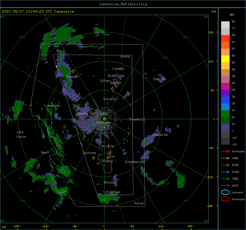The height and width of the screenshot is (230, 246).
Task: Select the white 04DK arrow in legend
Action: click(x=225, y=158)
